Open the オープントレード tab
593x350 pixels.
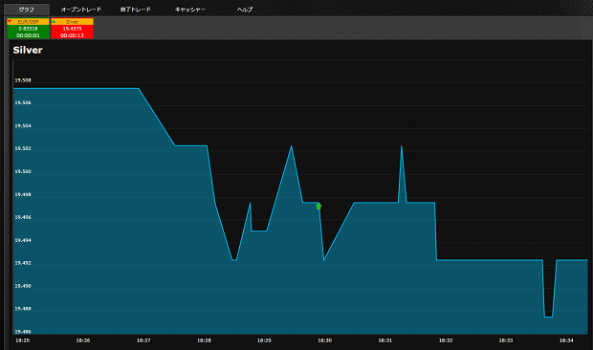click(81, 10)
